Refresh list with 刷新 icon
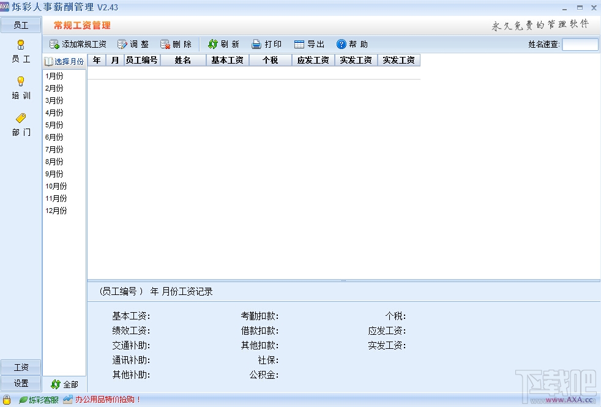The width and height of the screenshot is (601, 407). [213, 45]
